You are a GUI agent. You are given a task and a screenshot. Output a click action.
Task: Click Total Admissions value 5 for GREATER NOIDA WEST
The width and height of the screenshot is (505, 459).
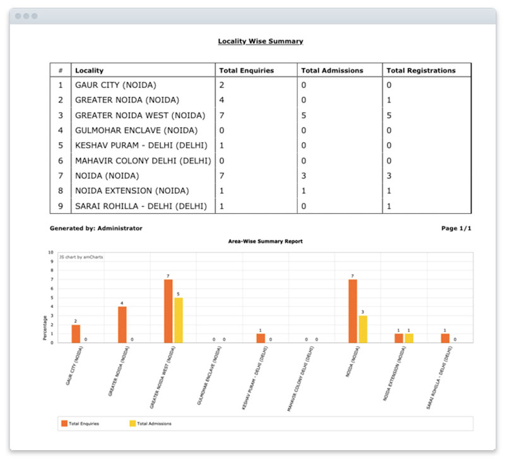304,116
